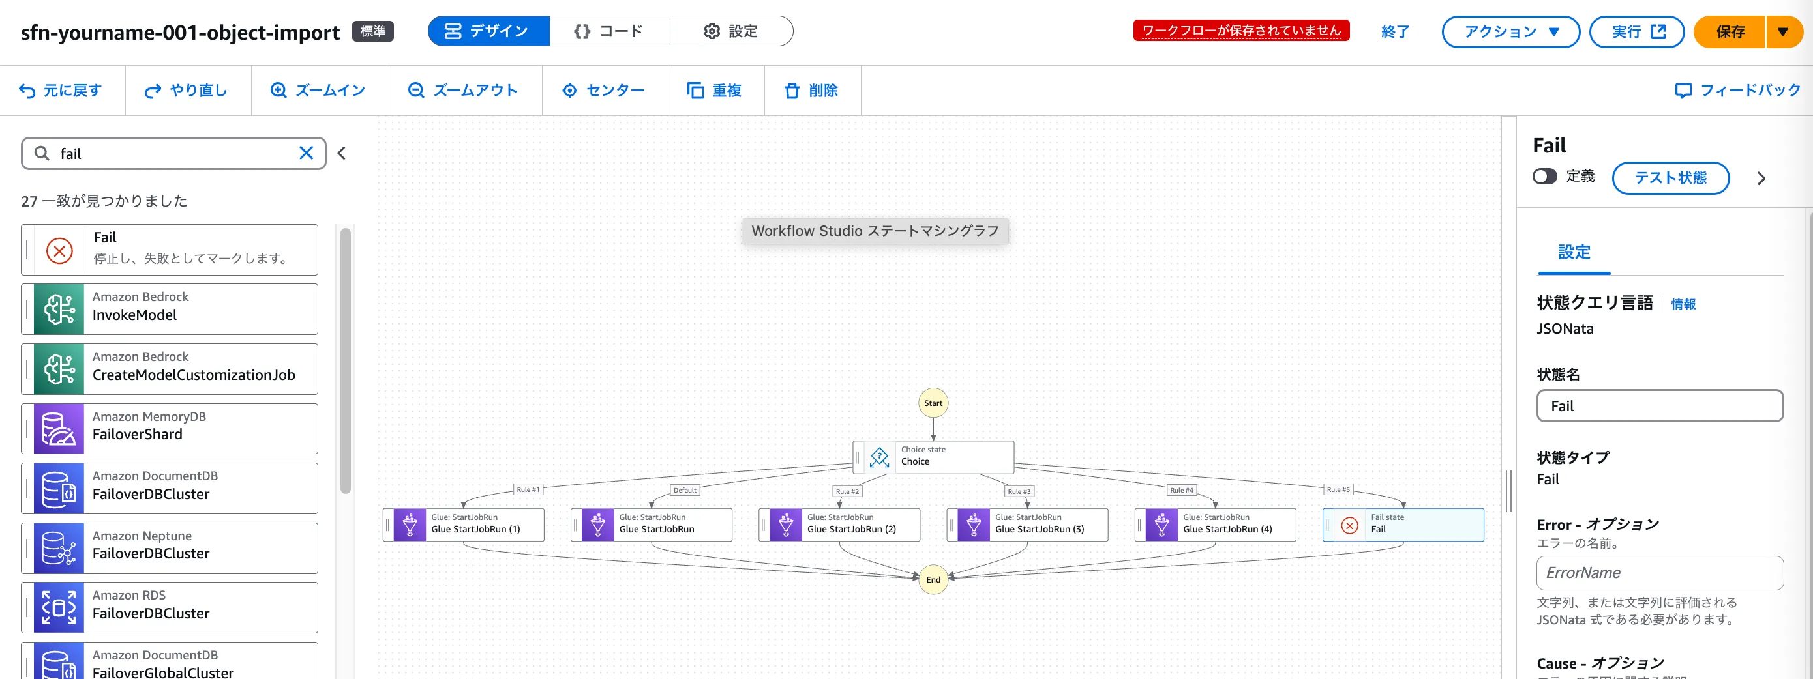Image resolution: width=1813 pixels, height=679 pixels.
Task: Select the Amazon RDS FailoverDBCluster icon
Action: click(59, 607)
